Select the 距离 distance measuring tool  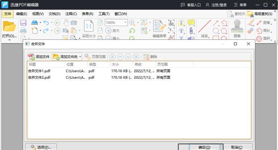(x=264, y=22)
